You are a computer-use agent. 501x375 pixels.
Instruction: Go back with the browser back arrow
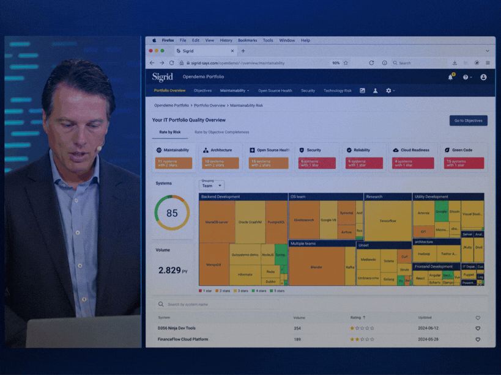click(152, 63)
